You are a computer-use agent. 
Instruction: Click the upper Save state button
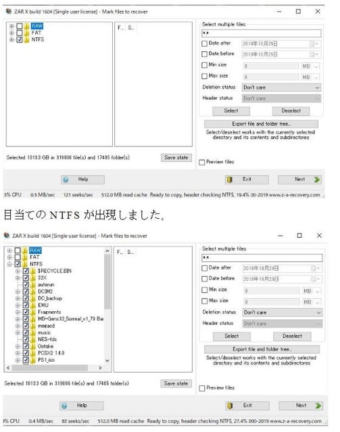(176, 157)
